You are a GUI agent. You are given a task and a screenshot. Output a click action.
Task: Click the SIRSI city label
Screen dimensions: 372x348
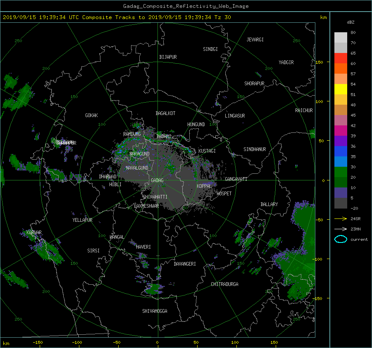pyautogui.click(x=93, y=251)
